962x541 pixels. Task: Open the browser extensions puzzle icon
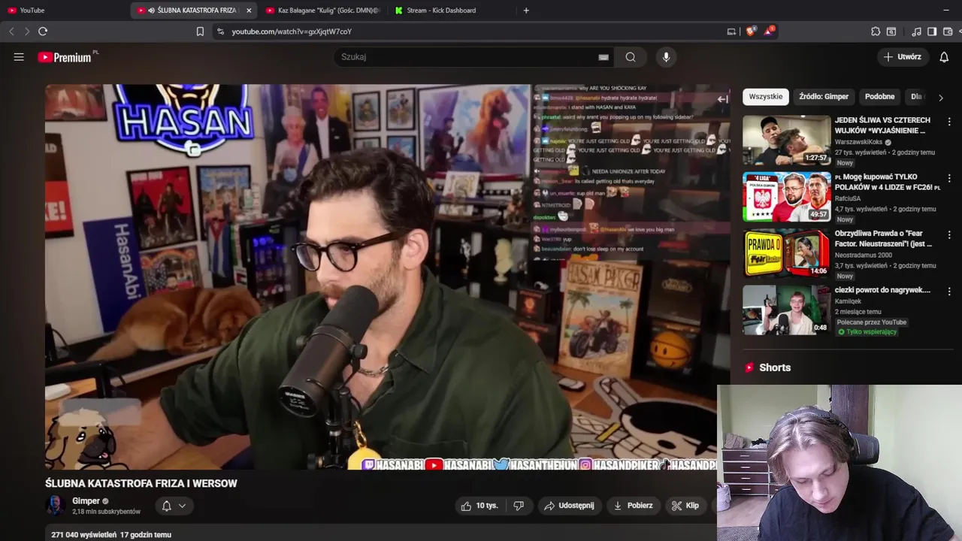(876, 32)
